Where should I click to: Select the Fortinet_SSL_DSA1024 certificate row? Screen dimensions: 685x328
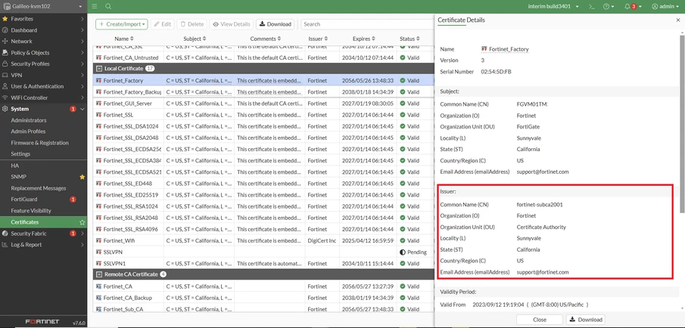264,126
